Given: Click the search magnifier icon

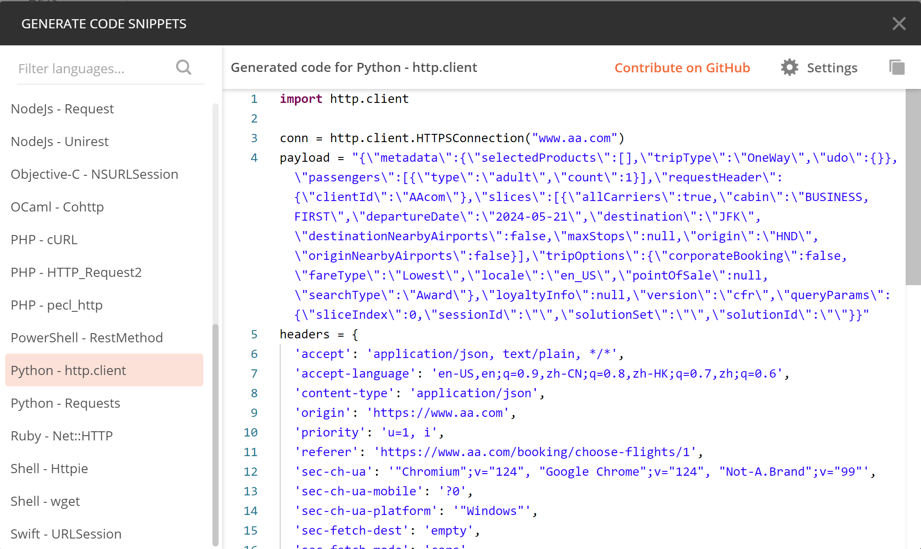Looking at the screenshot, I should (x=184, y=68).
